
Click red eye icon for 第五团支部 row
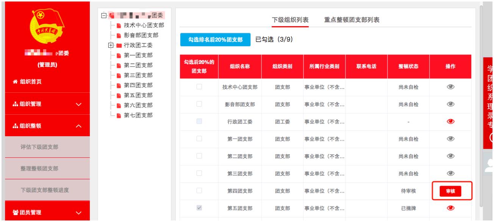[x=450, y=208]
